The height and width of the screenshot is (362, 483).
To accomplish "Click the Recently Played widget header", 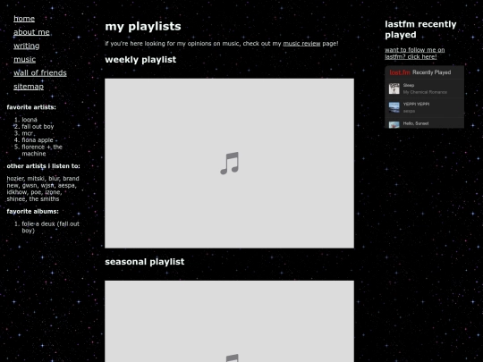I will coord(431,72).
